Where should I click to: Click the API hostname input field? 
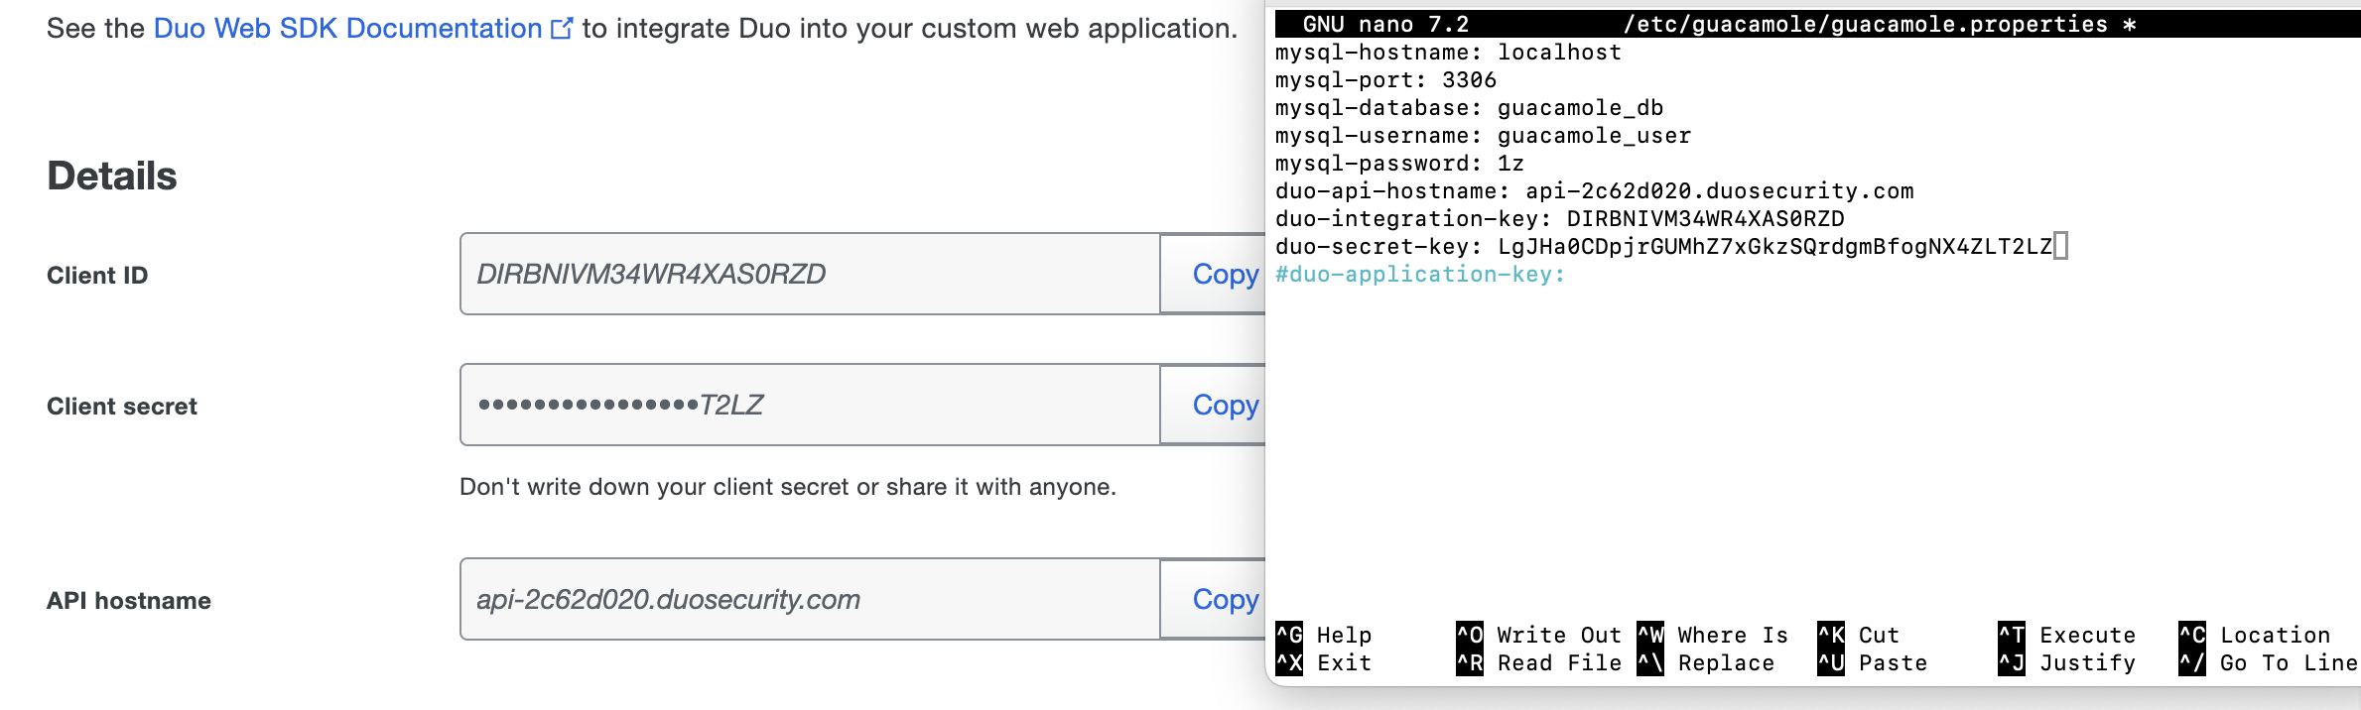point(810,599)
